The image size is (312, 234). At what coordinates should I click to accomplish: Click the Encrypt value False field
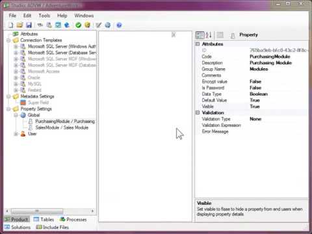coord(255,81)
